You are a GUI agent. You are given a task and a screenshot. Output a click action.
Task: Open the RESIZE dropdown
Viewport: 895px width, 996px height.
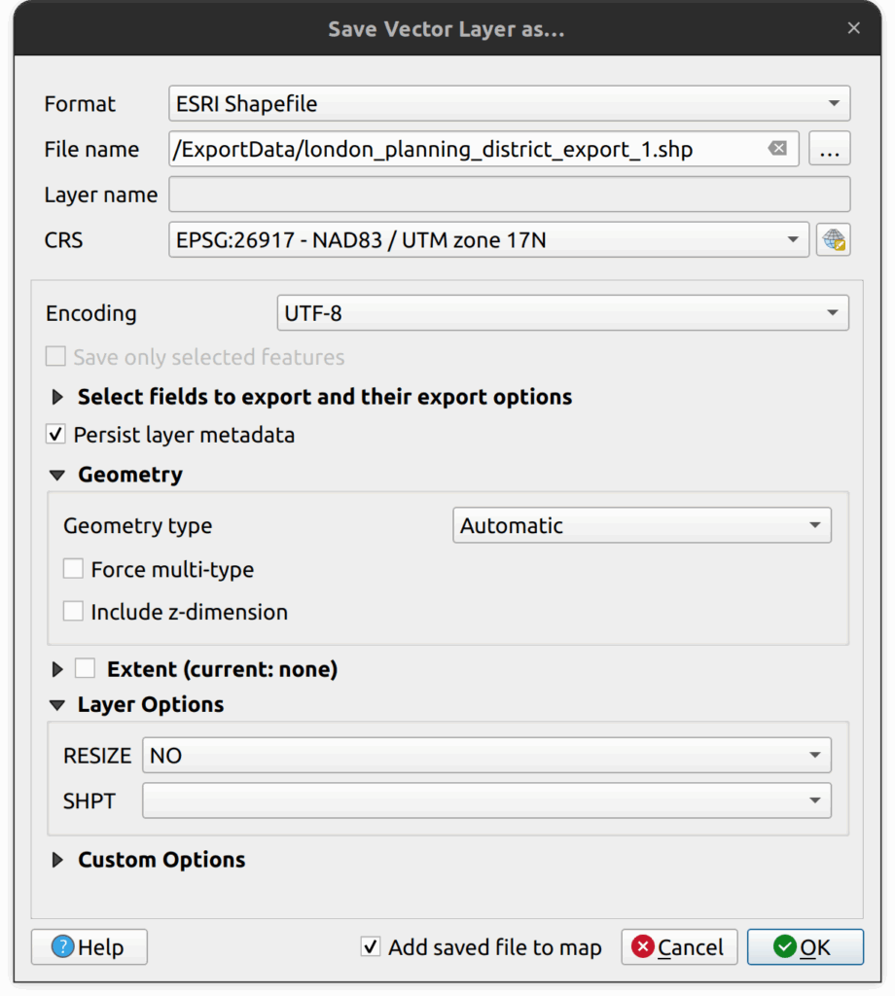486,756
